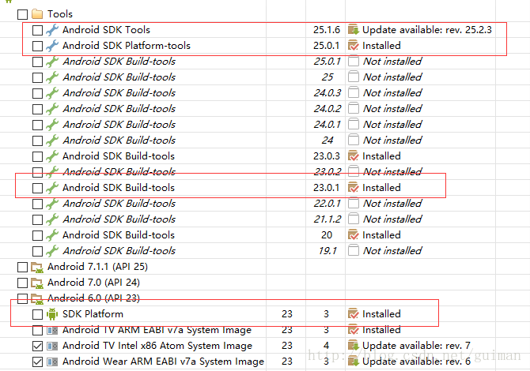Check the Android 7.1.1 (API 25) checkbox
The width and height of the screenshot is (530, 371).
22,267
